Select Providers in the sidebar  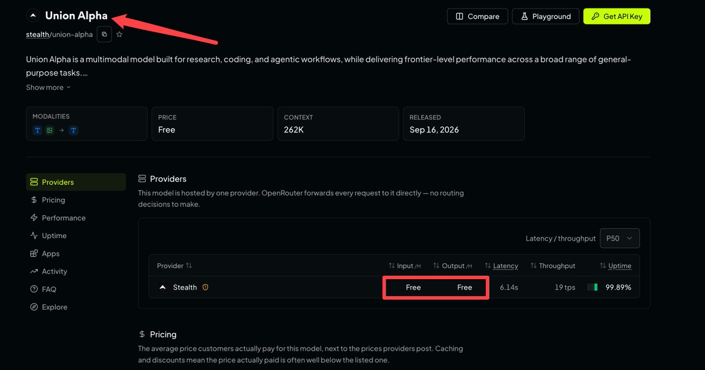(x=76, y=182)
